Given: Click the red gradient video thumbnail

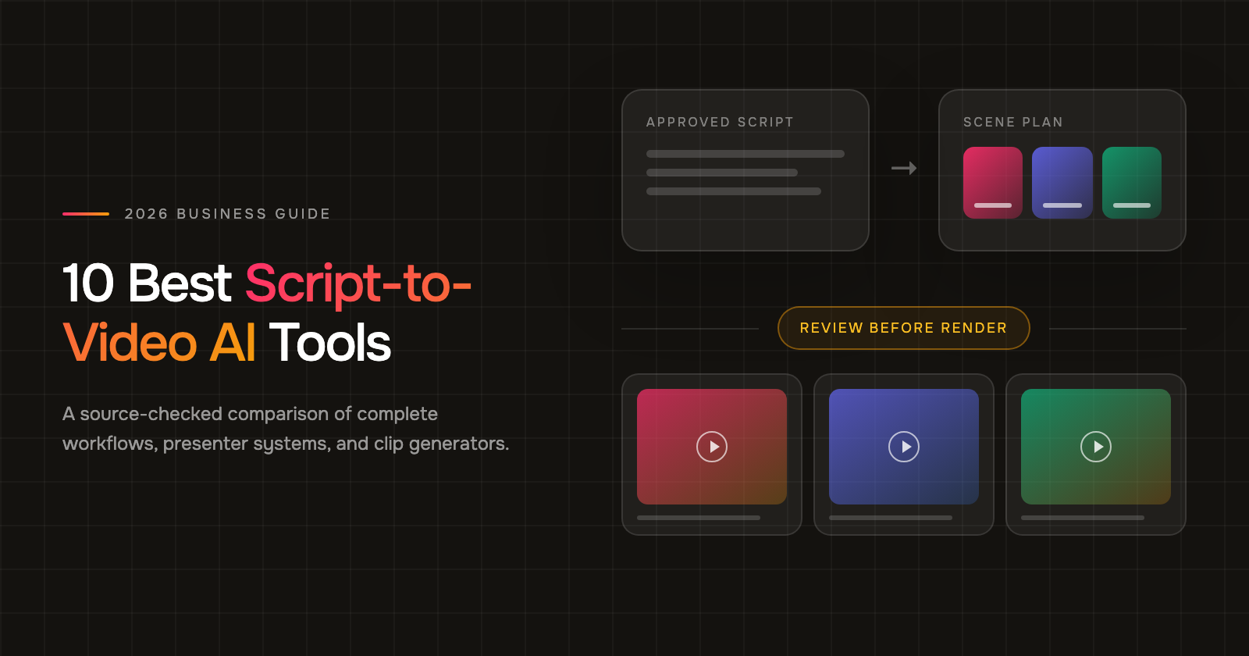Looking at the screenshot, I should pos(712,447).
